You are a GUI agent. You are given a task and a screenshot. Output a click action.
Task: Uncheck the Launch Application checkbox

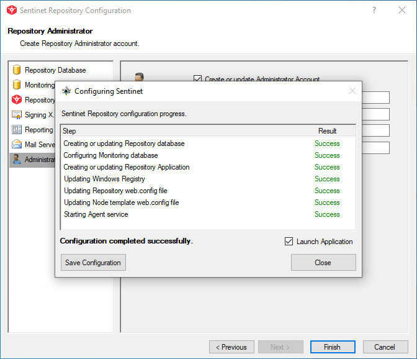(x=289, y=242)
